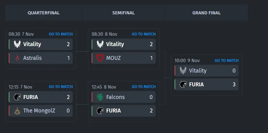Click Vitality logo in the quarterfinal match
Screen dimensions: 268x133
coord(18,44)
